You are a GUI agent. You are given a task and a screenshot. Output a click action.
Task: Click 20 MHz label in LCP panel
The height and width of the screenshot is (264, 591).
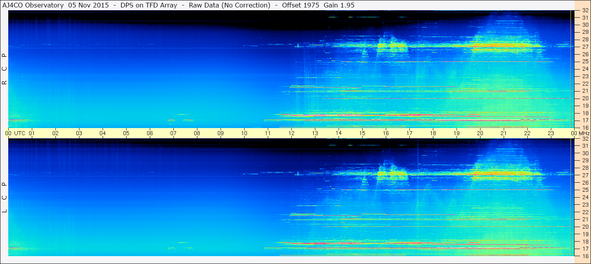click(585, 227)
